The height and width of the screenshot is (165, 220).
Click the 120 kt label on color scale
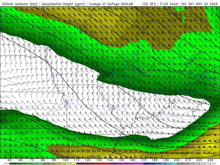pos(88,160)
